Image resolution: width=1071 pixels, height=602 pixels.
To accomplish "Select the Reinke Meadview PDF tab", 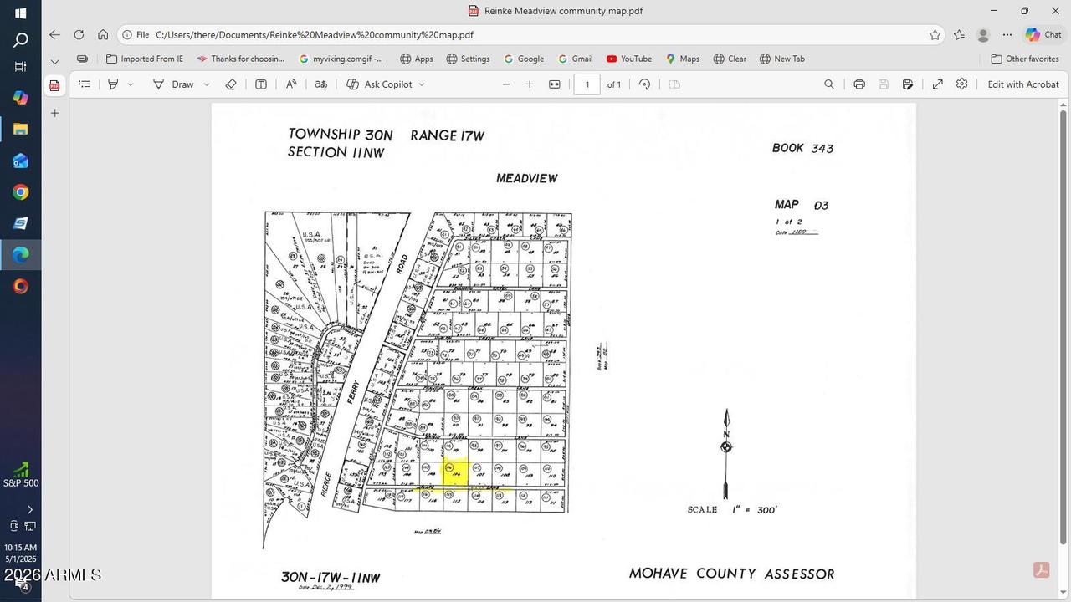I will pos(54,85).
